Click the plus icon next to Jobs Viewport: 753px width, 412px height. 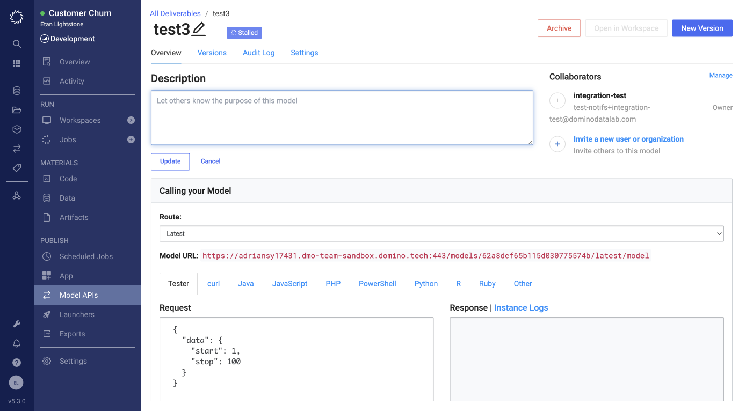point(131,139)
